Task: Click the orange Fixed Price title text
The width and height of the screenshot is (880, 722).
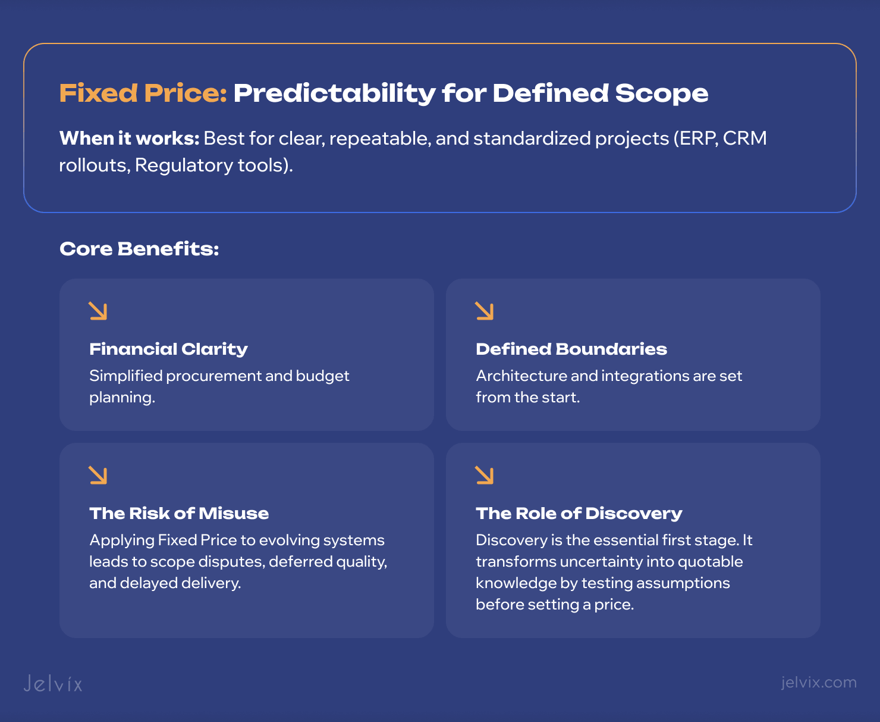Action: click(x=143, y=93)
